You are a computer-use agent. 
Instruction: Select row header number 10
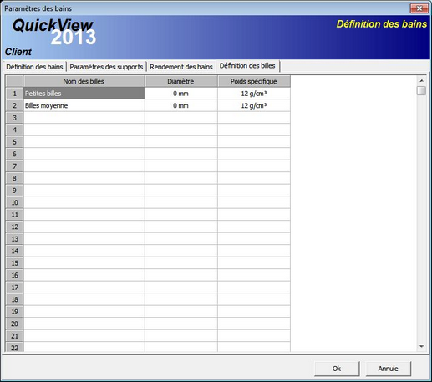coord(14,202)
